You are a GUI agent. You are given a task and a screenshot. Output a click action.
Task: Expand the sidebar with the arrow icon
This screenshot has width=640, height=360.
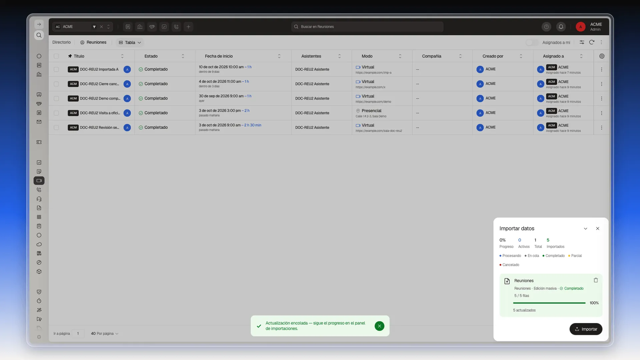[x=39, y=24]
